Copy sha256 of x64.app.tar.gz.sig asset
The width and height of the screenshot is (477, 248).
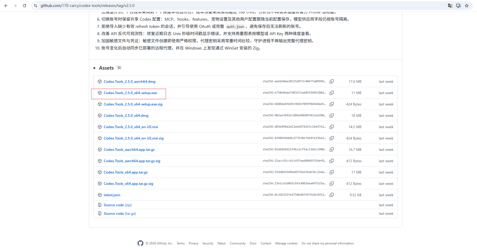(332, 184)
